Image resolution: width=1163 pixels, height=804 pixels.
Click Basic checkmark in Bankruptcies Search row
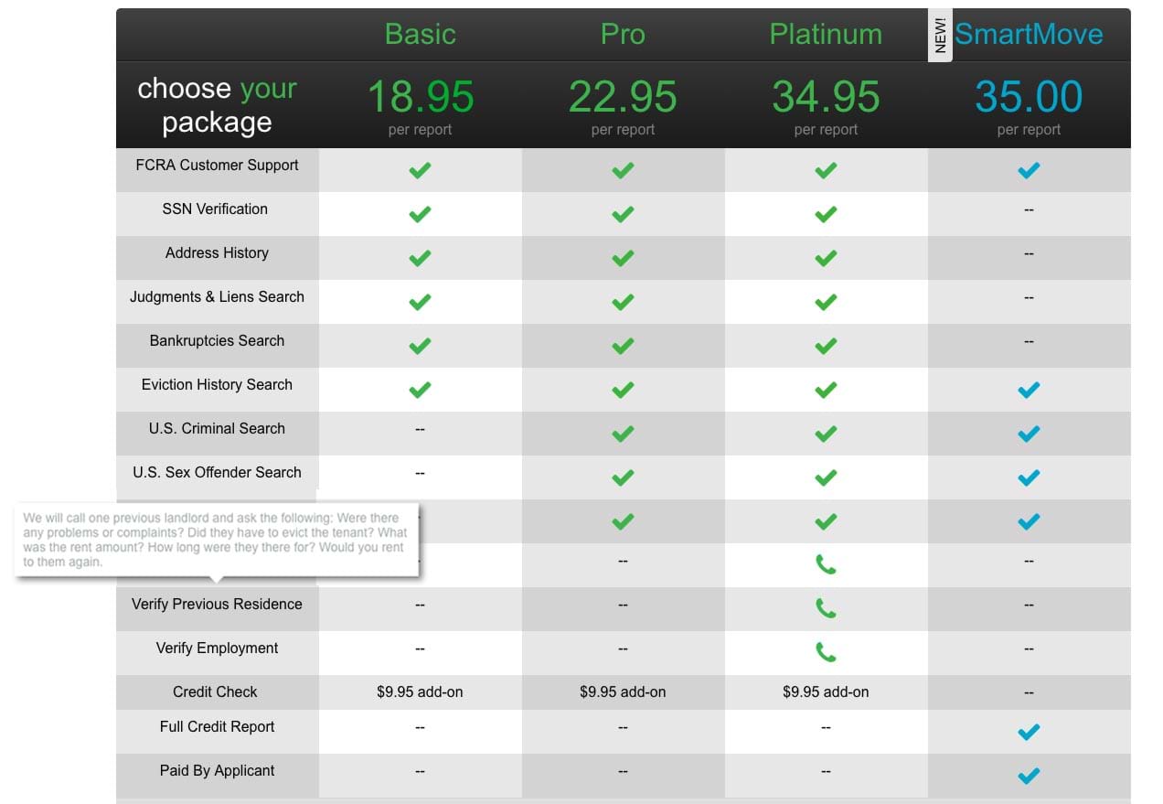(420, 346)
